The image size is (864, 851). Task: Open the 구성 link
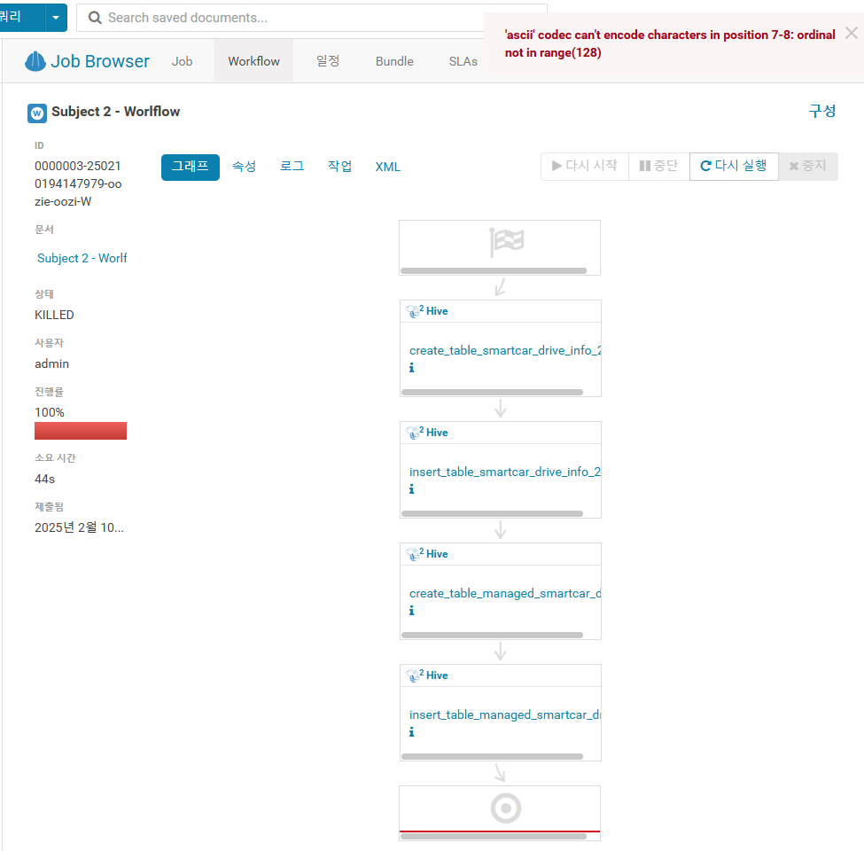tap(822, 111)
